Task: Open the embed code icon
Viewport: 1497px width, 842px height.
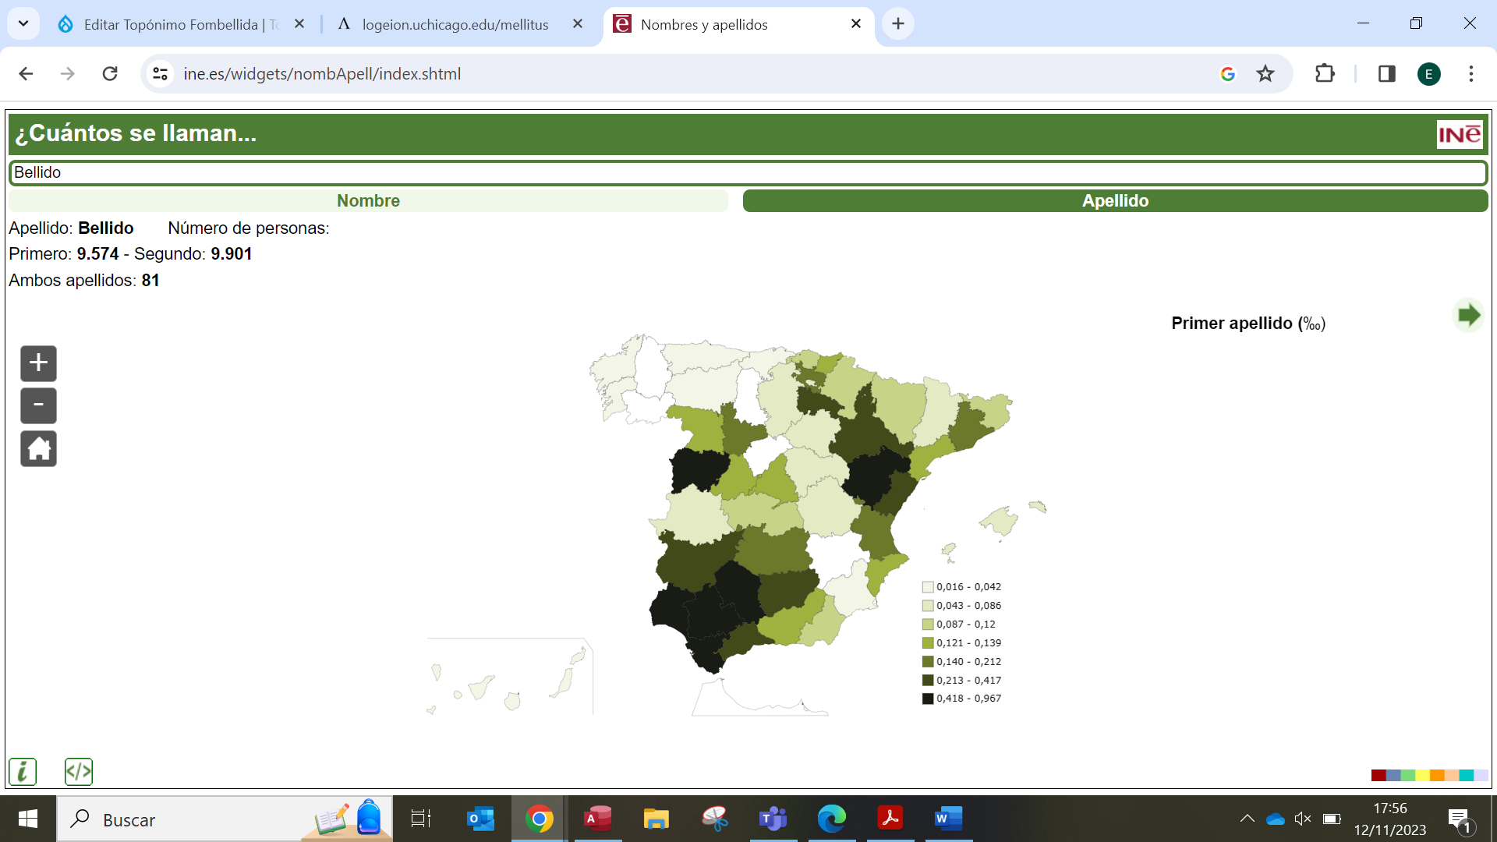Action: (x=79, y=772)
